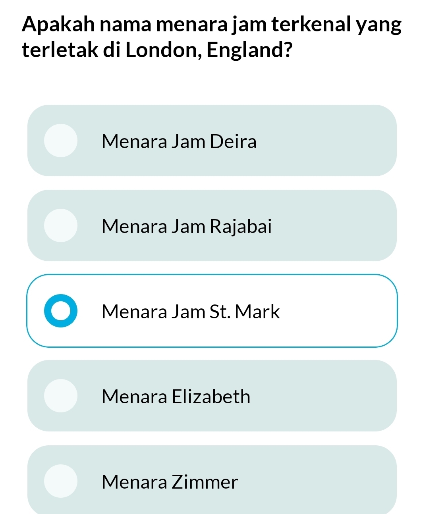Tap the 'Menara Jam Rajabai' answer text
The width and height of the screenshot is (421, 514).
tap(187, 226)
